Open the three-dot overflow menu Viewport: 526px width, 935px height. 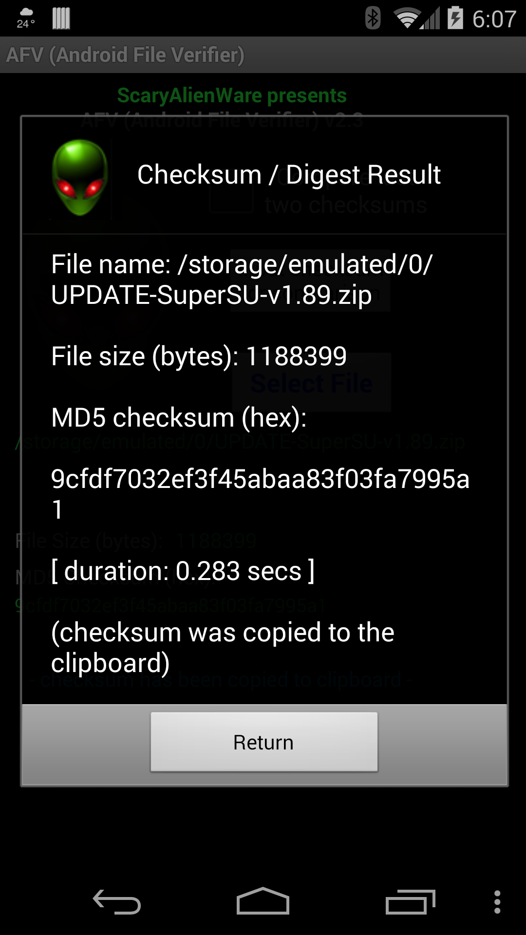click(497, 902)
